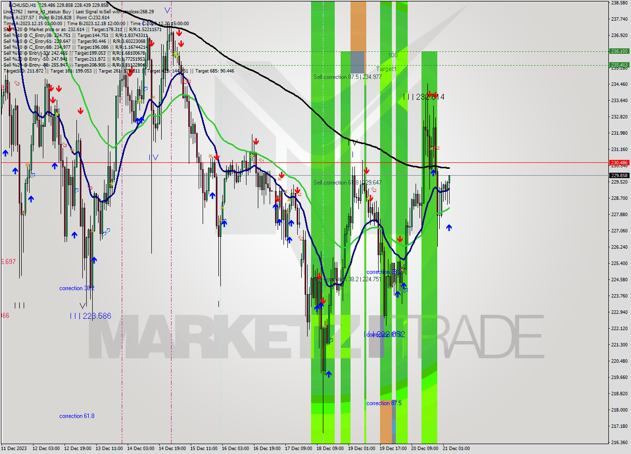Click the '100' level label above Target1
This screenshot has height=454, width=631.
(x=392, y=55)
